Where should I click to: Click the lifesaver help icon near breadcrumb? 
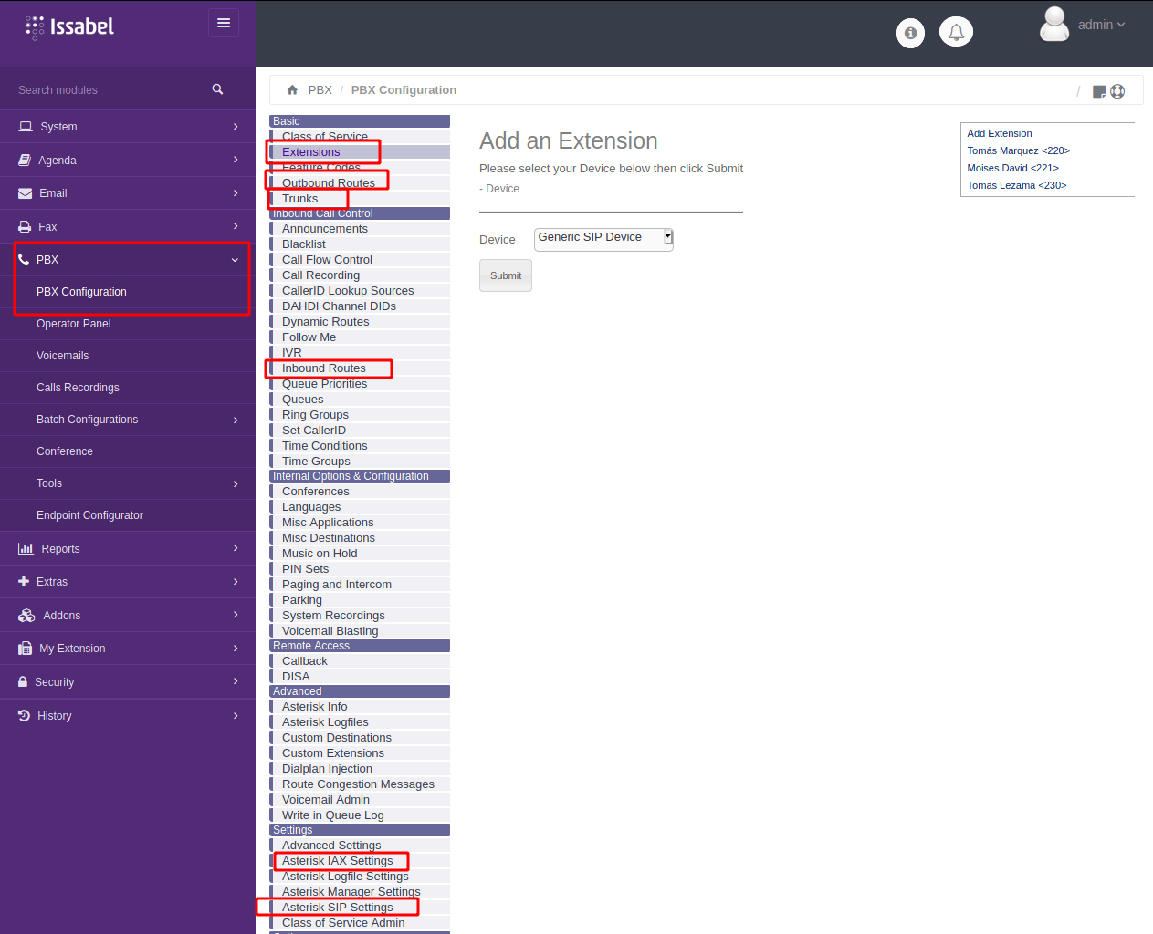(x=1117, y=91)
